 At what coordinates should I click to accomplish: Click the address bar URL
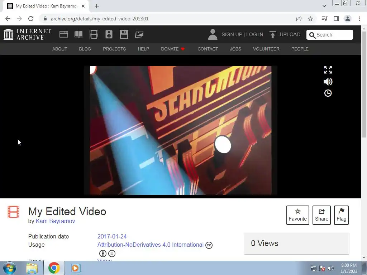pos(100,19)
